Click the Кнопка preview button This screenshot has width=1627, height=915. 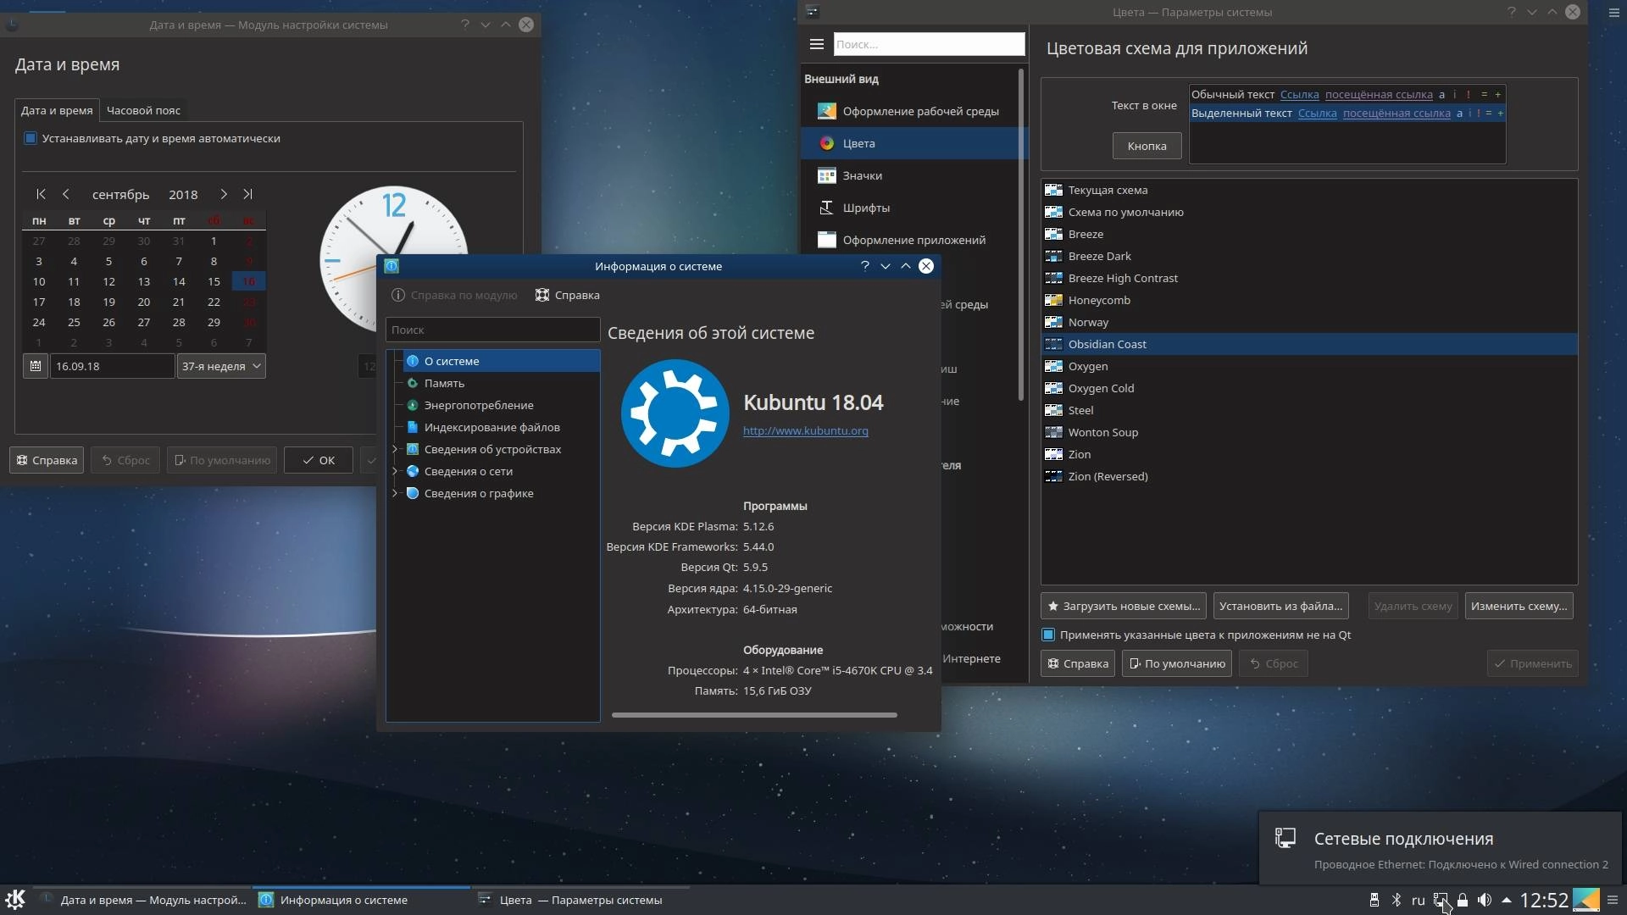(x=1147, y=146)
